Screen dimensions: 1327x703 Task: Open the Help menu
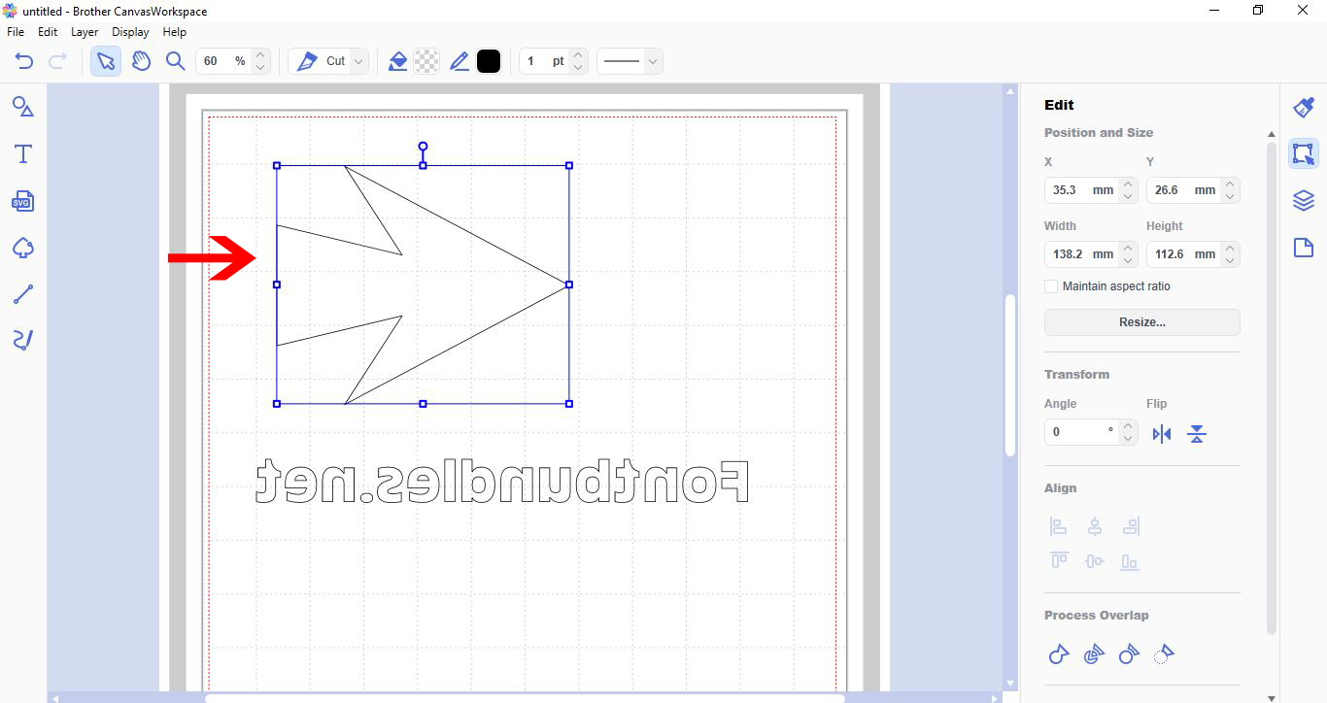pyautogui.click(x=174, y=32)
